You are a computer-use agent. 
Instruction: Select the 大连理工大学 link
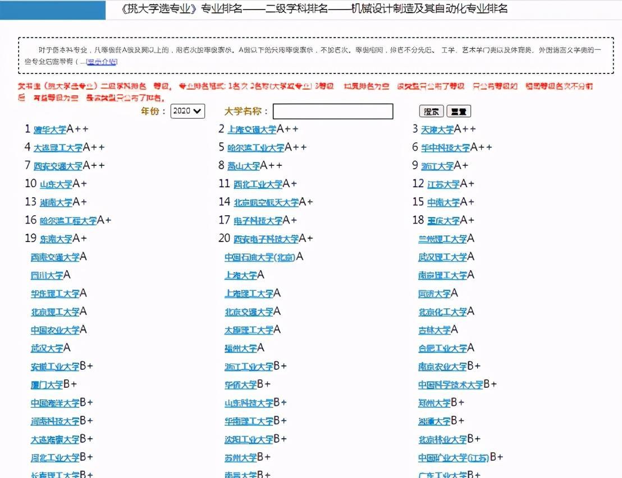pos(58,148)
